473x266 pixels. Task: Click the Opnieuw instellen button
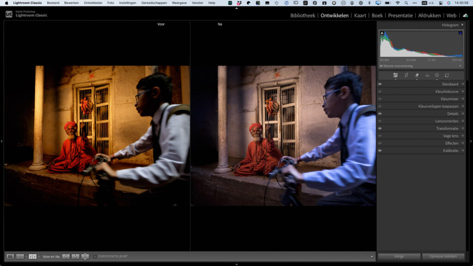coord(443,256)
